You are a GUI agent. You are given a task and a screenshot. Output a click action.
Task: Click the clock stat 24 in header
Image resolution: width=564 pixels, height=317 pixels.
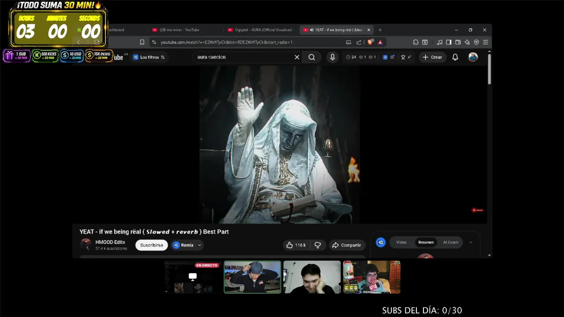click(351, 57)
